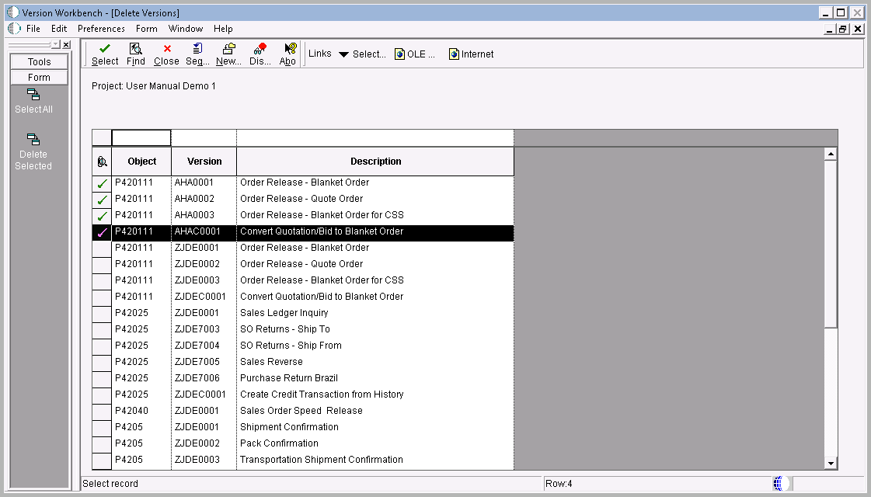
Task: Toggle the checkmark on version AHA0001 row
Action: (x=101, y=182)
